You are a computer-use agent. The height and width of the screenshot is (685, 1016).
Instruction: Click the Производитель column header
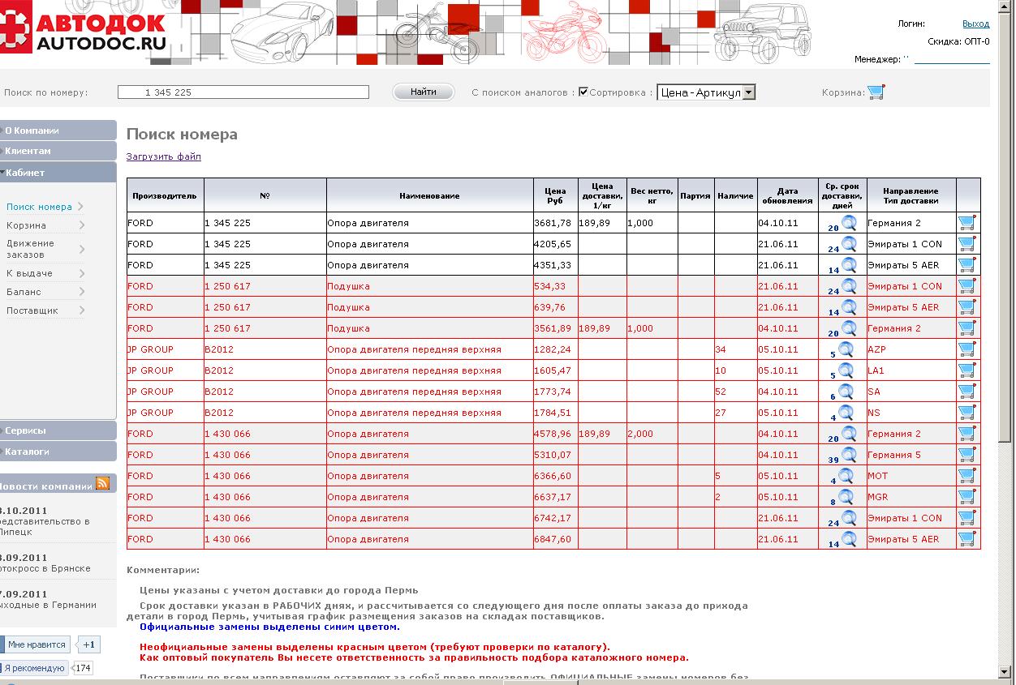click(x=165, y=195)
